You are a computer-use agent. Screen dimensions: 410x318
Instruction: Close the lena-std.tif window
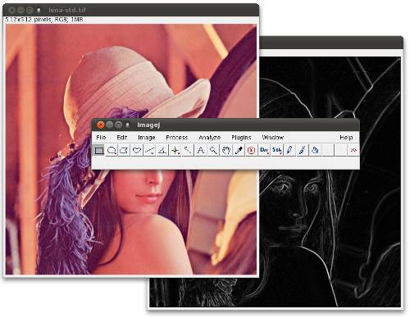pos(11,10)
